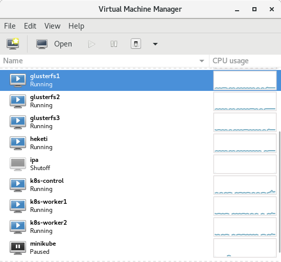Click the vertical scrollbar of VM list
The image size is (281, 262).
pyautogui.click(x=280, y=192)
